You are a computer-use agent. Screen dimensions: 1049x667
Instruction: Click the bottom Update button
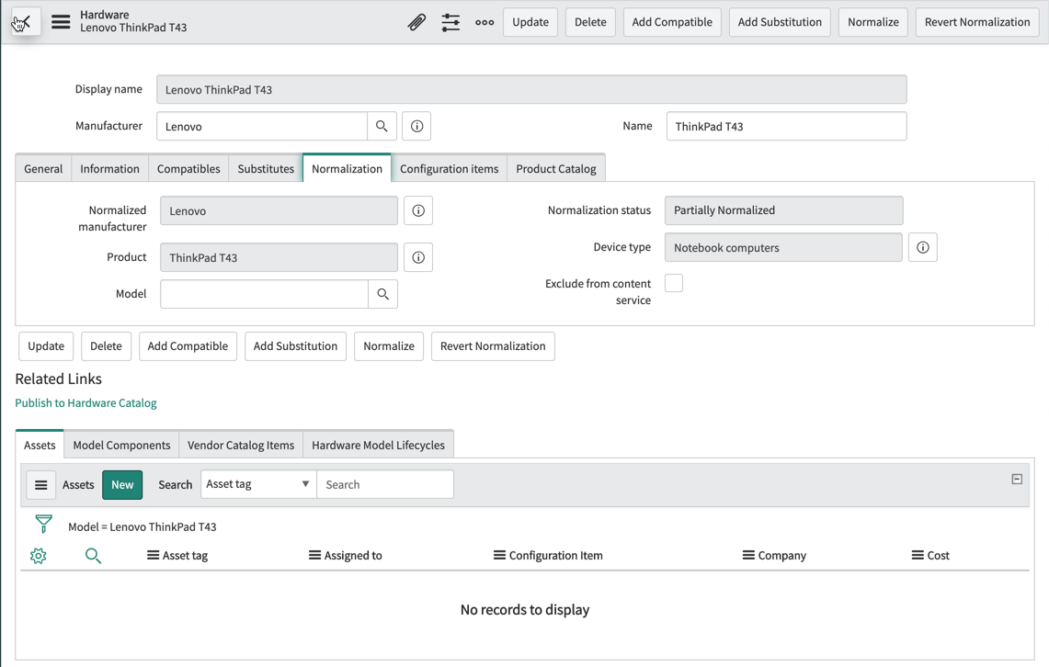tap(46, 346)
